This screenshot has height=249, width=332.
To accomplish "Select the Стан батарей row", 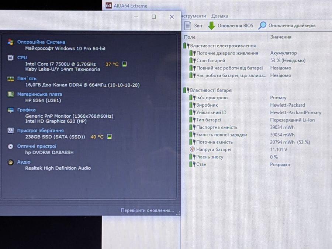I will (x=247, y=60).
